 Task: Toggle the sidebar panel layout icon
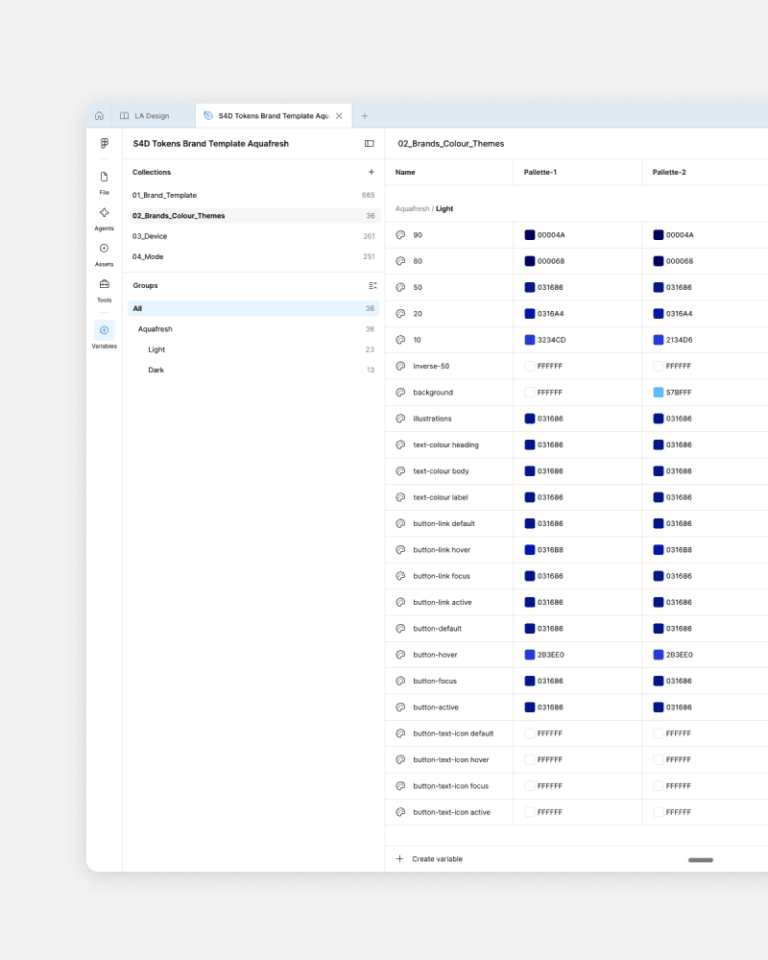pyautogui.click(x=370, y=143)
